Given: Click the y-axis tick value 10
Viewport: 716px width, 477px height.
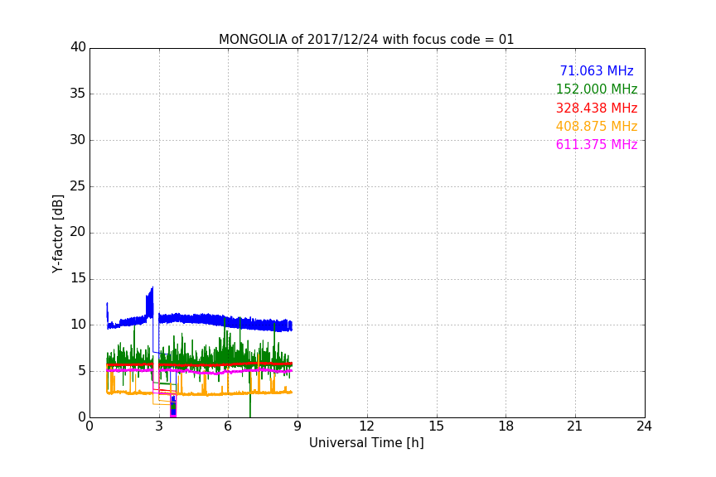Looking at the screenshot, I should [x=78, y=325].
